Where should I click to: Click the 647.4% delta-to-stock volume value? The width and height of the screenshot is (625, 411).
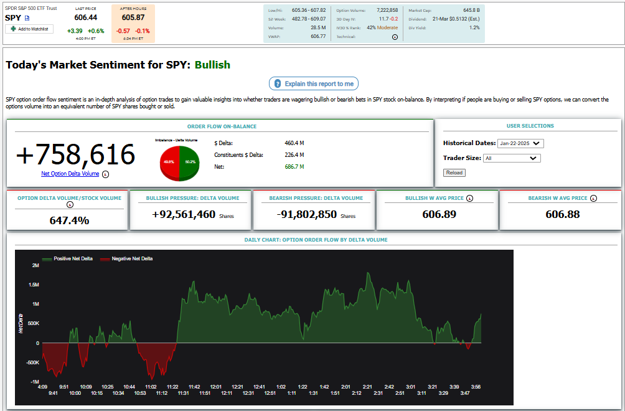tap(69, 220)
